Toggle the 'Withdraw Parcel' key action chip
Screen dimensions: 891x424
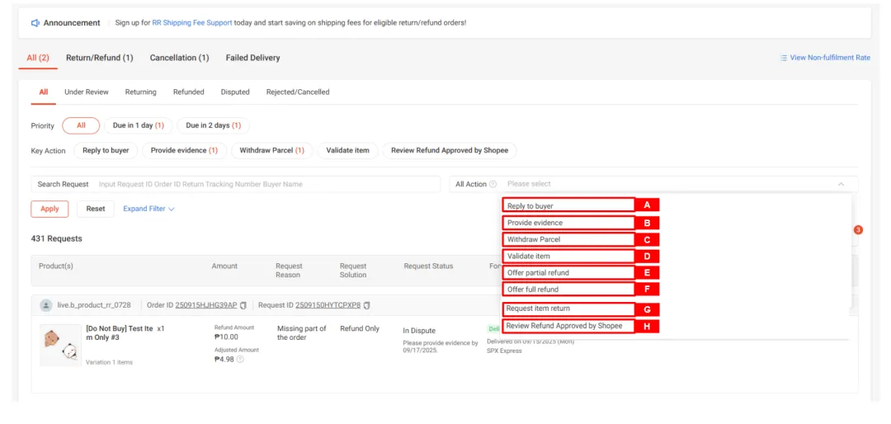point(271,151)
